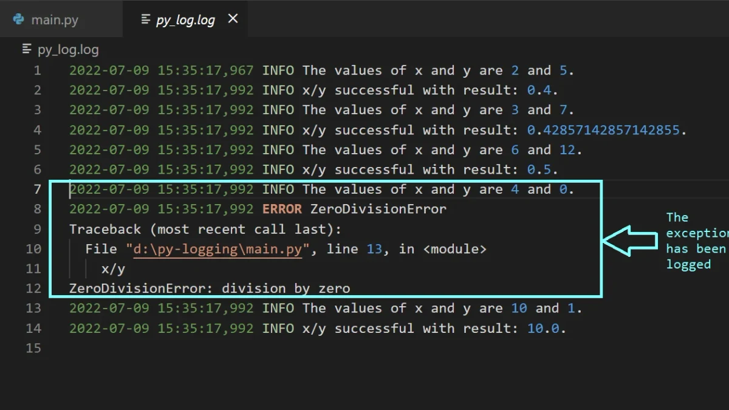Click the result value 0.42857142857142855
The height and width of the screenshot is (410, 729).
[604, 130]
